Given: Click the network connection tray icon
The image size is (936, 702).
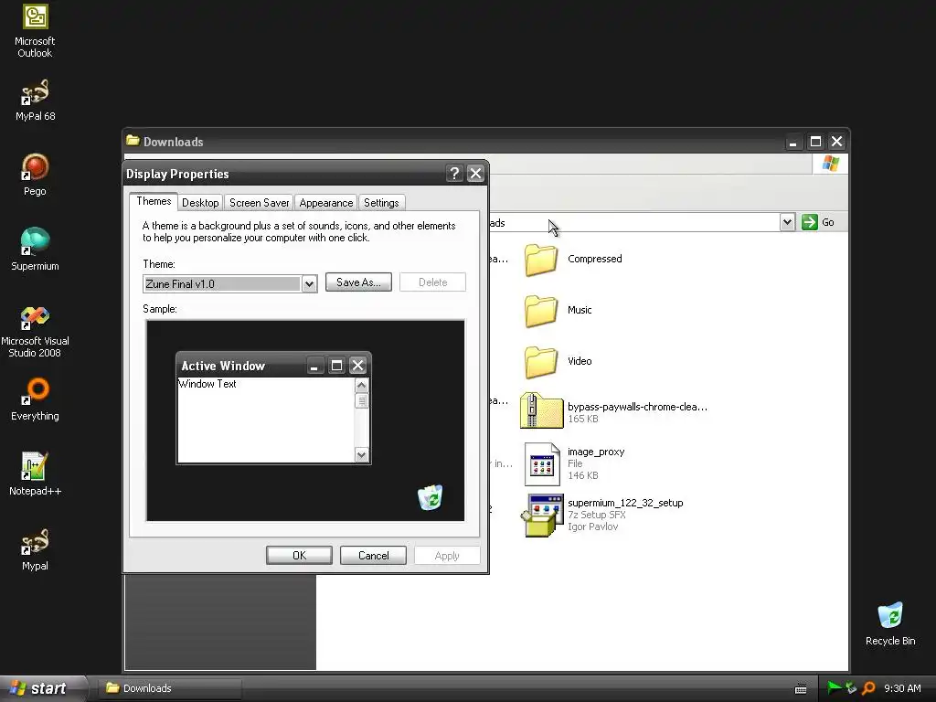Looking at the screenshot, I should (851, 688).
